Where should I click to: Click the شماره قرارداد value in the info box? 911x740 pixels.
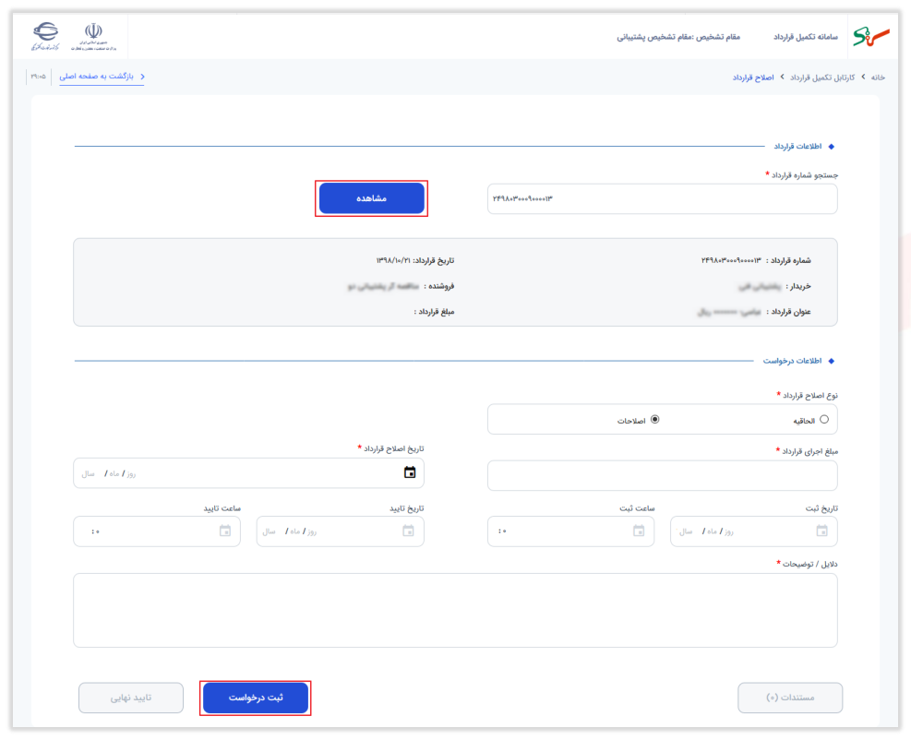point(731,260)
